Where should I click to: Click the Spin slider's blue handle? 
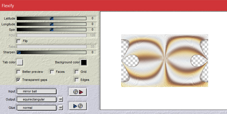pyautogui.click(x=52, y=30)
